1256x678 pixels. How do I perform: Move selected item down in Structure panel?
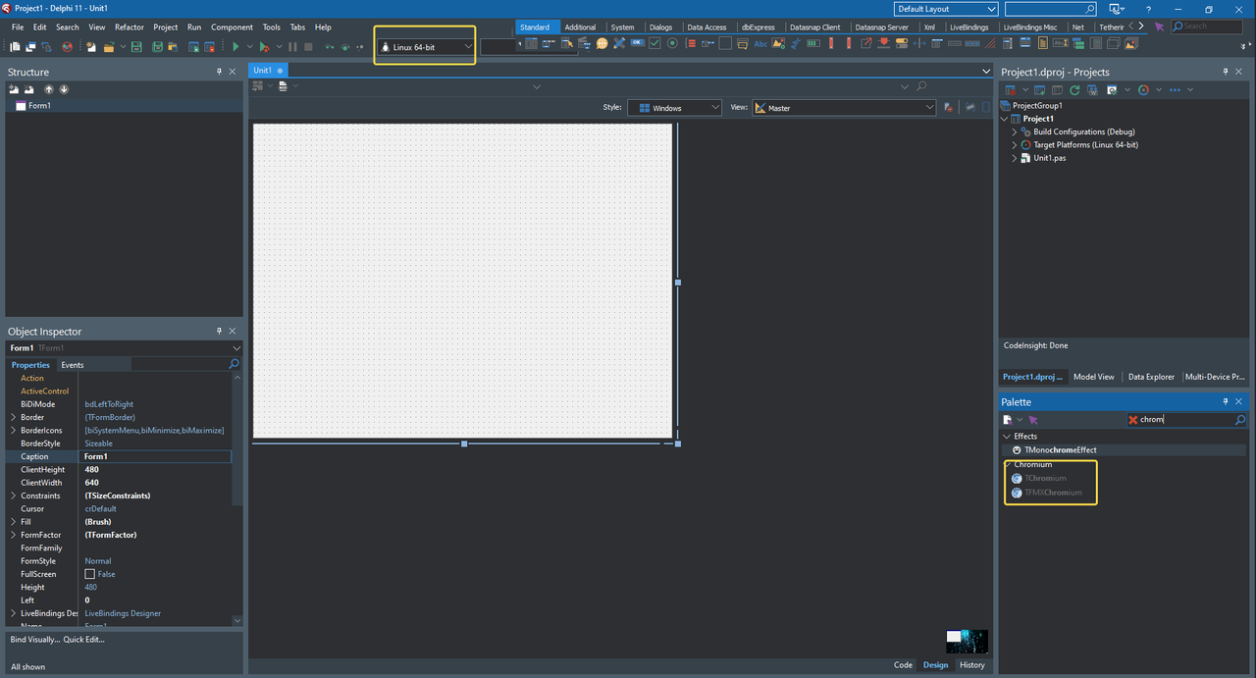[64, 89]
